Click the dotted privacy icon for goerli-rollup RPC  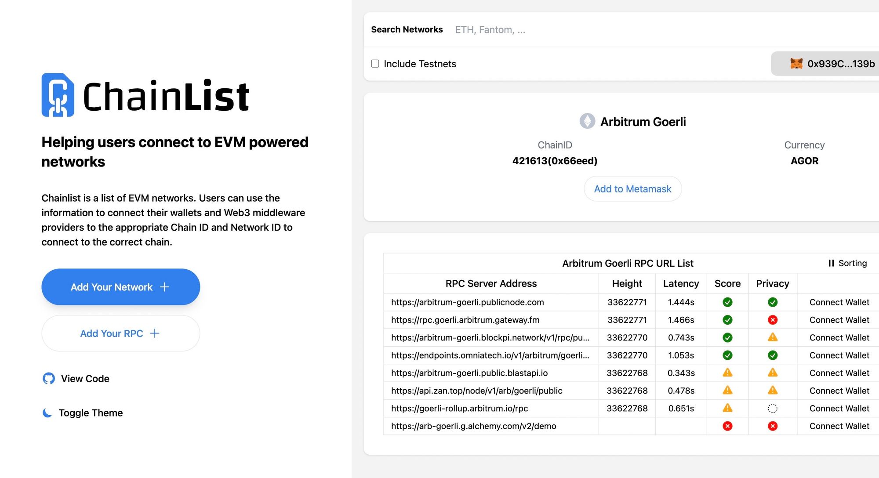773,408
